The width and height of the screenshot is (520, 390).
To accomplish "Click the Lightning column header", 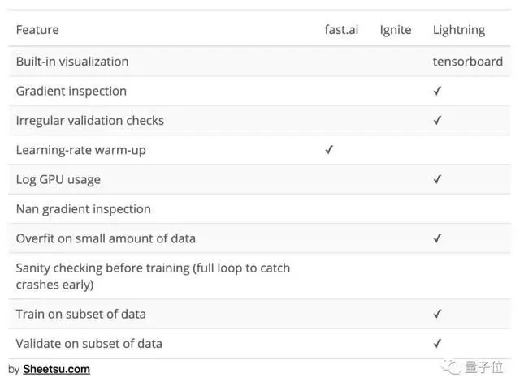I will point(458,30).
